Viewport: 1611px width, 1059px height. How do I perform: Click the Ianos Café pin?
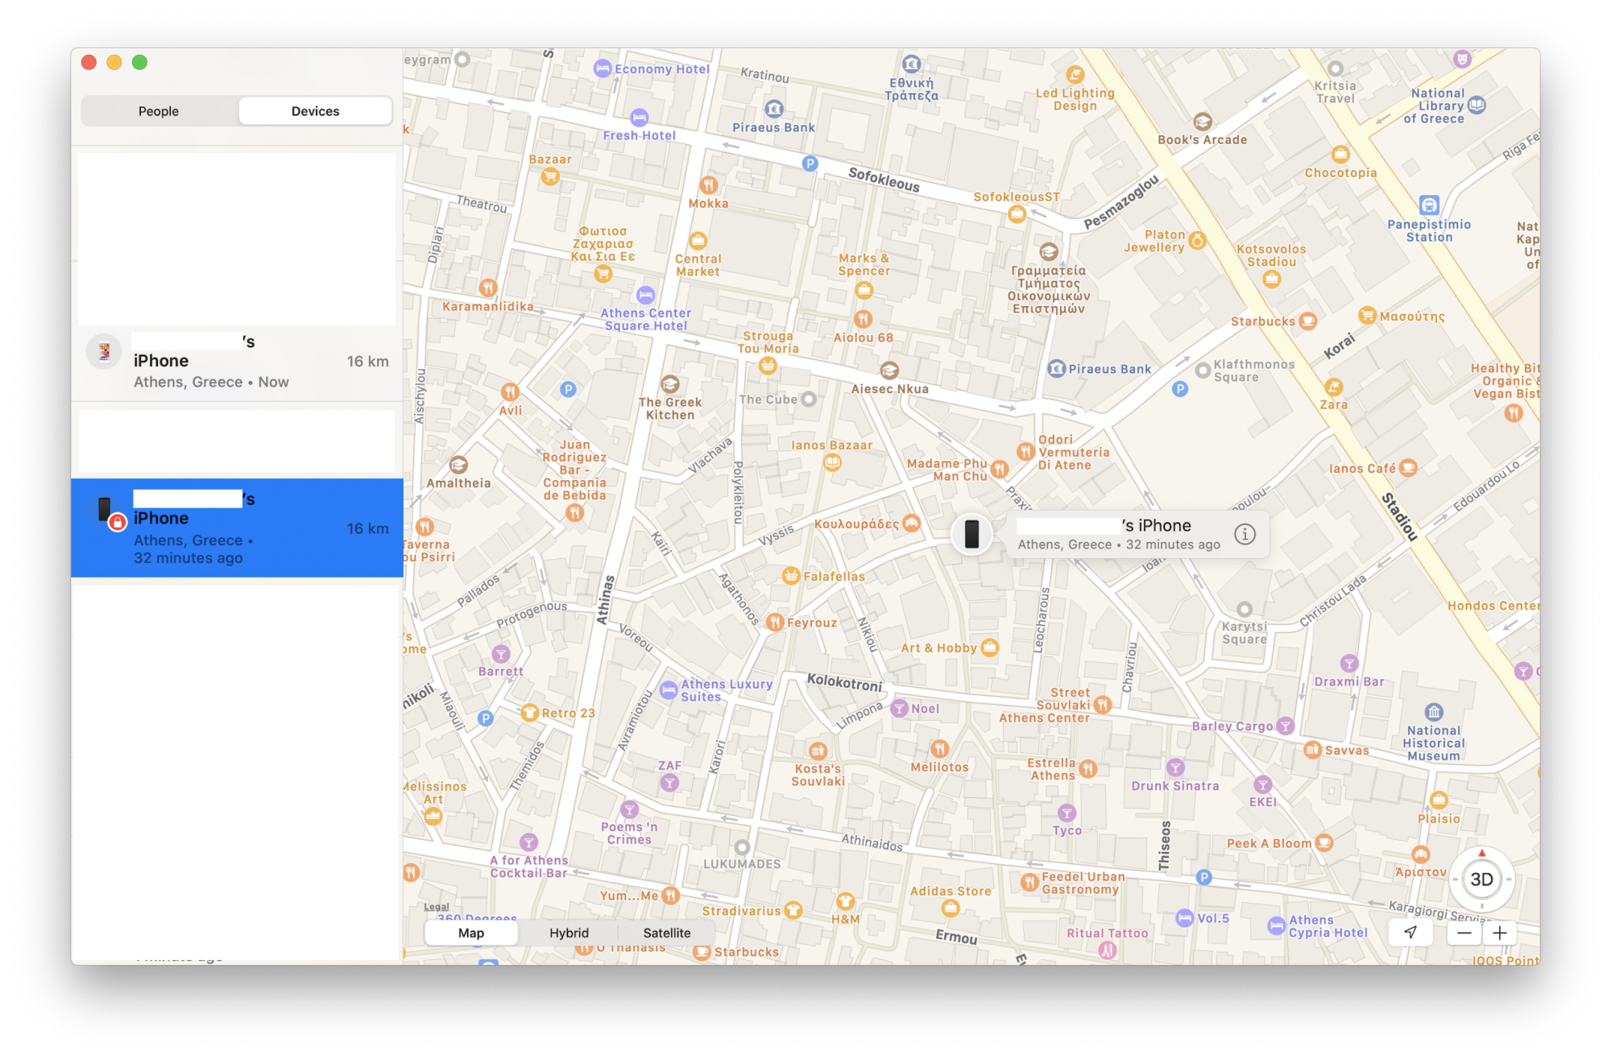[x=1408, y=467]
